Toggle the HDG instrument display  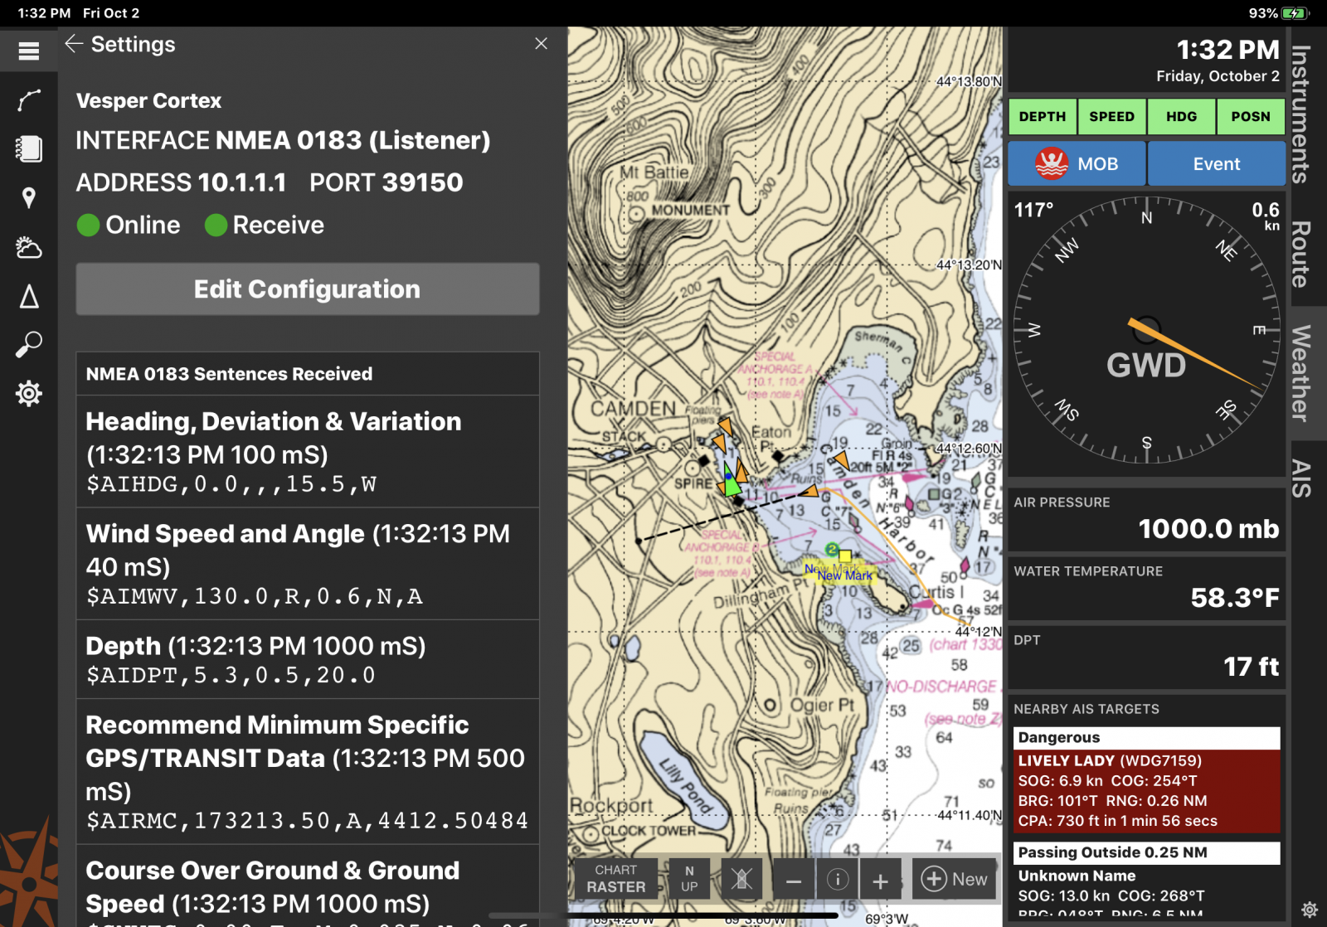1180,116
